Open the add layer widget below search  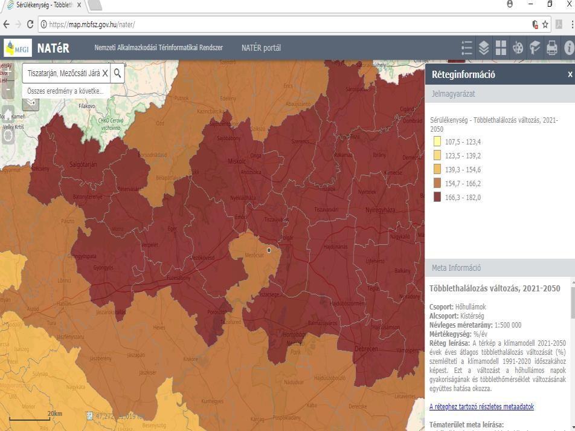30,103
